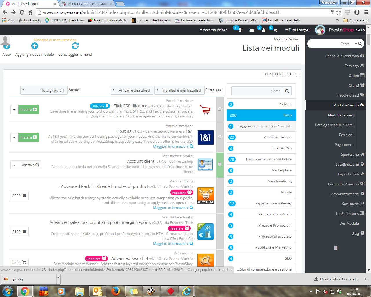Click the module list Cerca search field

coord(257,91)
